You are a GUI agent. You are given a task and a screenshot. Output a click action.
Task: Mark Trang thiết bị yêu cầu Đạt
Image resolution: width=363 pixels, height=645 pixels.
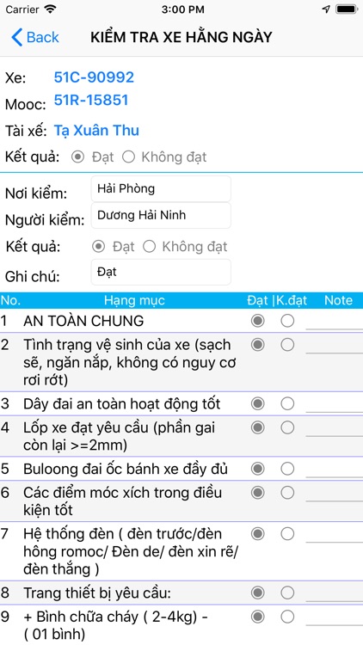point(258,593)
